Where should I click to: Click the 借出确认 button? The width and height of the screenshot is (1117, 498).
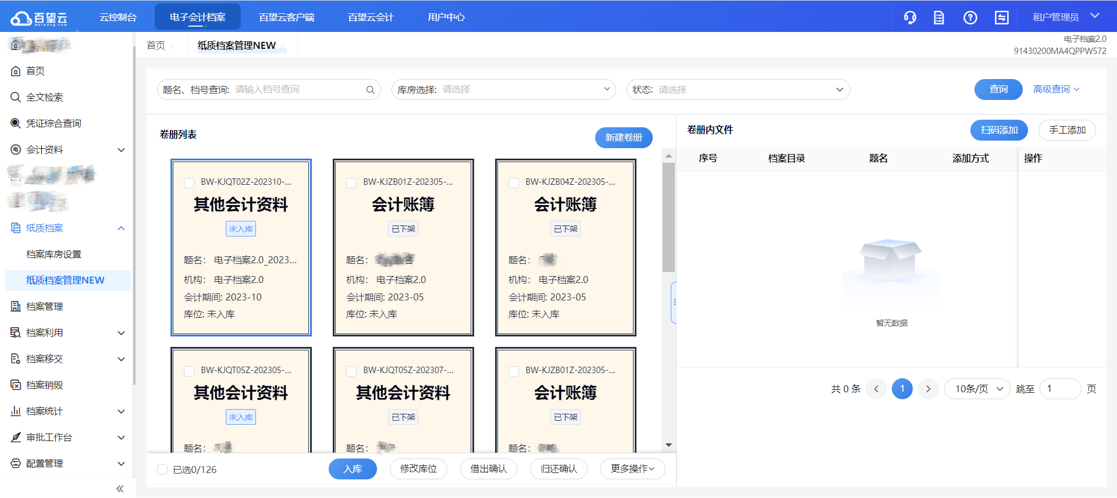tap(489, 469)
